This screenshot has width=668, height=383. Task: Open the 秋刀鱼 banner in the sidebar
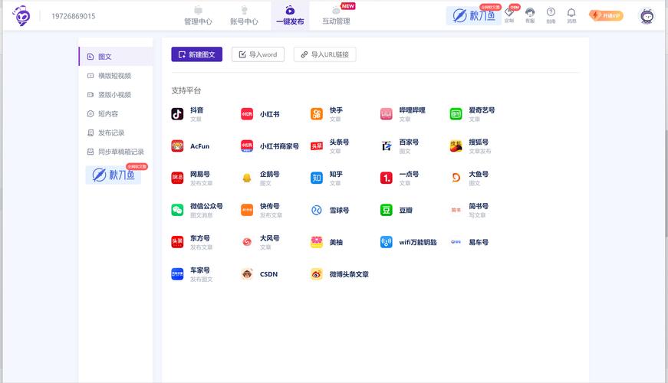114,175
